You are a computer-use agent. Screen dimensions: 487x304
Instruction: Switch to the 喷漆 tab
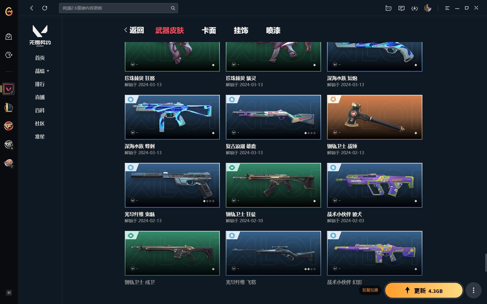click(x=273, y=30)
